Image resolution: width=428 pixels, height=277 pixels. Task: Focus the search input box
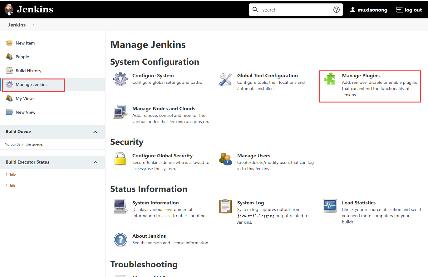295,10
